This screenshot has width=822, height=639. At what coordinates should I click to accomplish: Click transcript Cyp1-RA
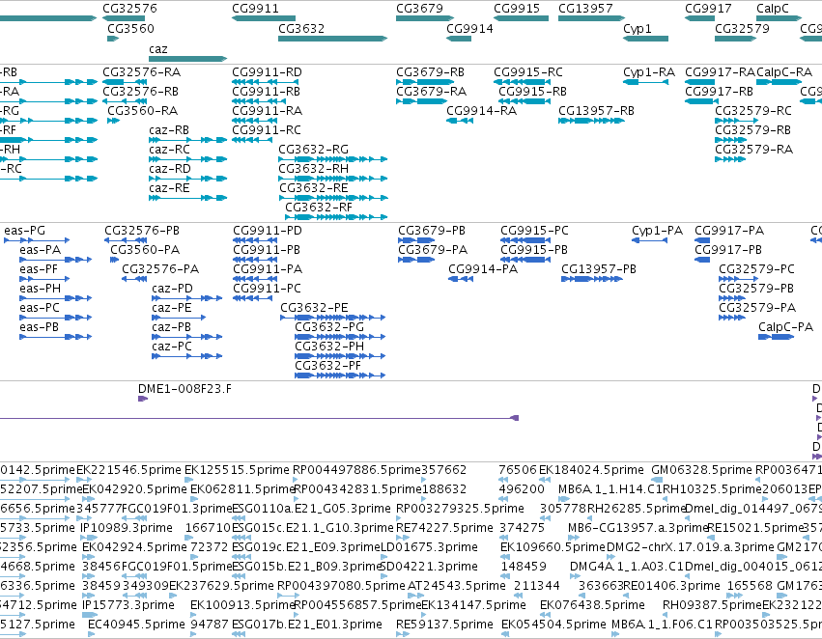645,82
